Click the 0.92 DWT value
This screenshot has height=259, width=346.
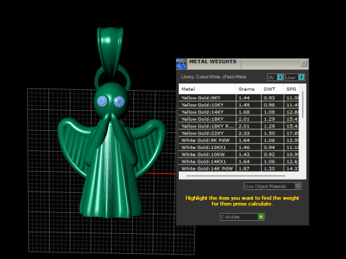pos(270,155)
